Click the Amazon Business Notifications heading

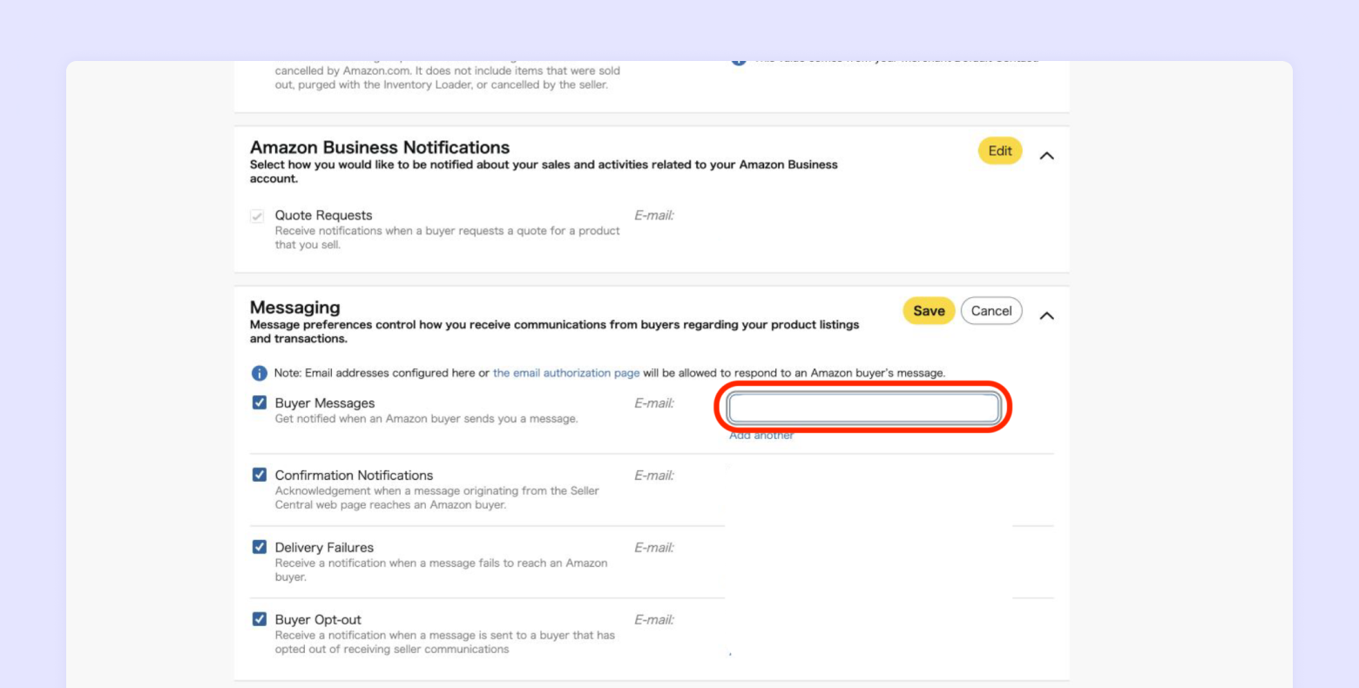coord(380,147)
